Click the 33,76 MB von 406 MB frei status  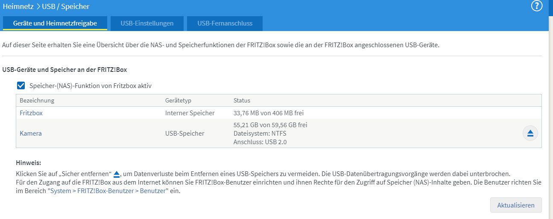(x=269, y=113)
